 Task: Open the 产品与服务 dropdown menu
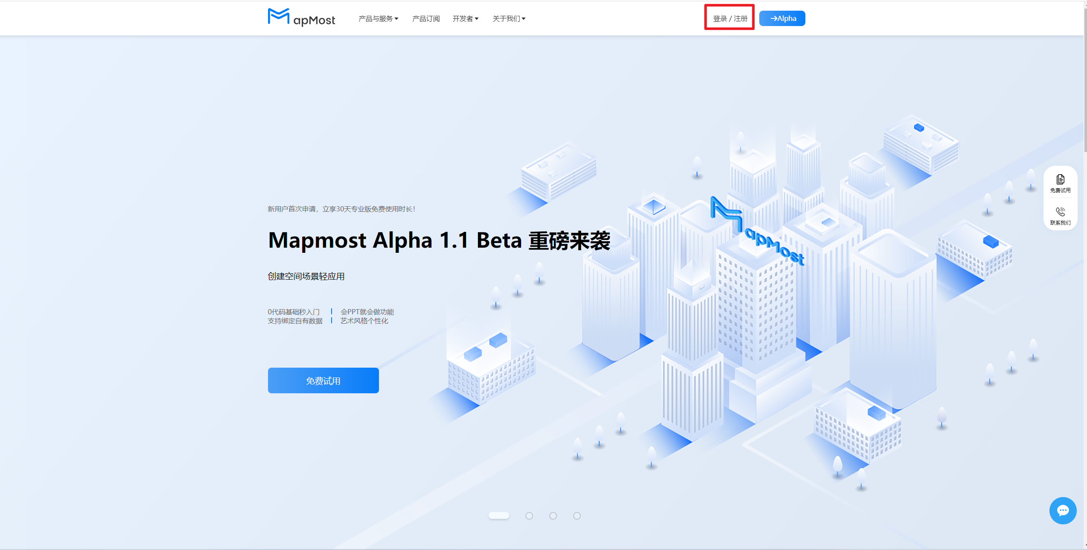coord(378,18)
